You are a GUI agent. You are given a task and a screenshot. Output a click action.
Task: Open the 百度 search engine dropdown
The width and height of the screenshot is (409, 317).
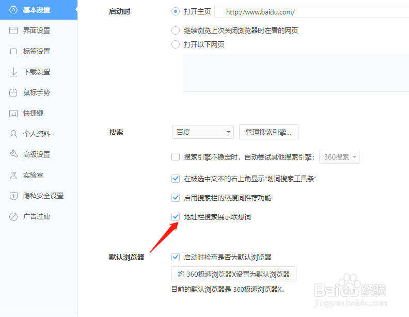(x=203, y=132)
